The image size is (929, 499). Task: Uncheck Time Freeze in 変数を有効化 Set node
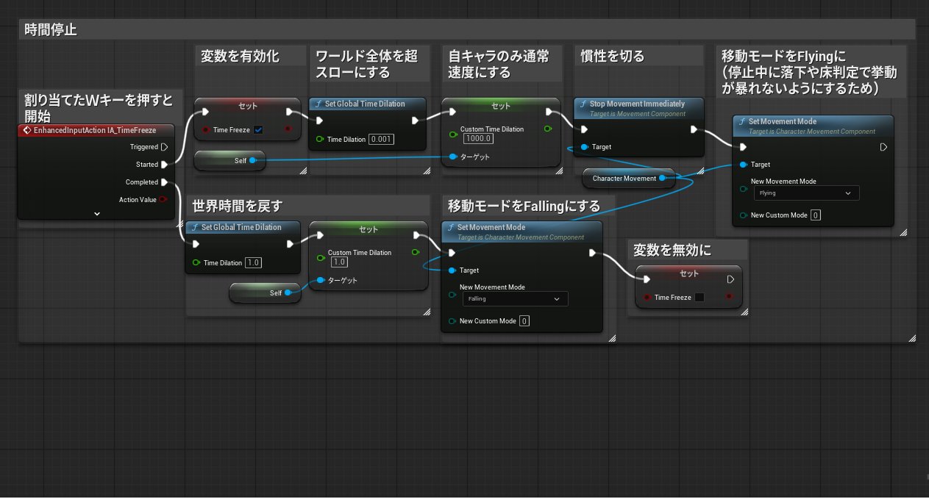pos(258,130)
